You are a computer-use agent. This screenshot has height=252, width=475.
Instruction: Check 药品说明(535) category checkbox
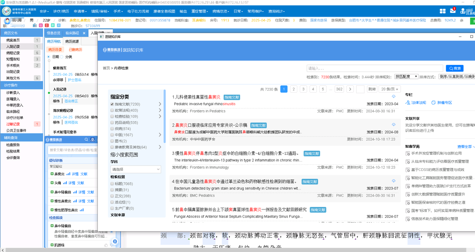pyautogui.click(x=112, y=123)
